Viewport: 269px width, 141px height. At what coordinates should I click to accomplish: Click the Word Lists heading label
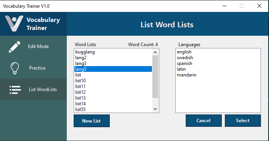(85, 45)
